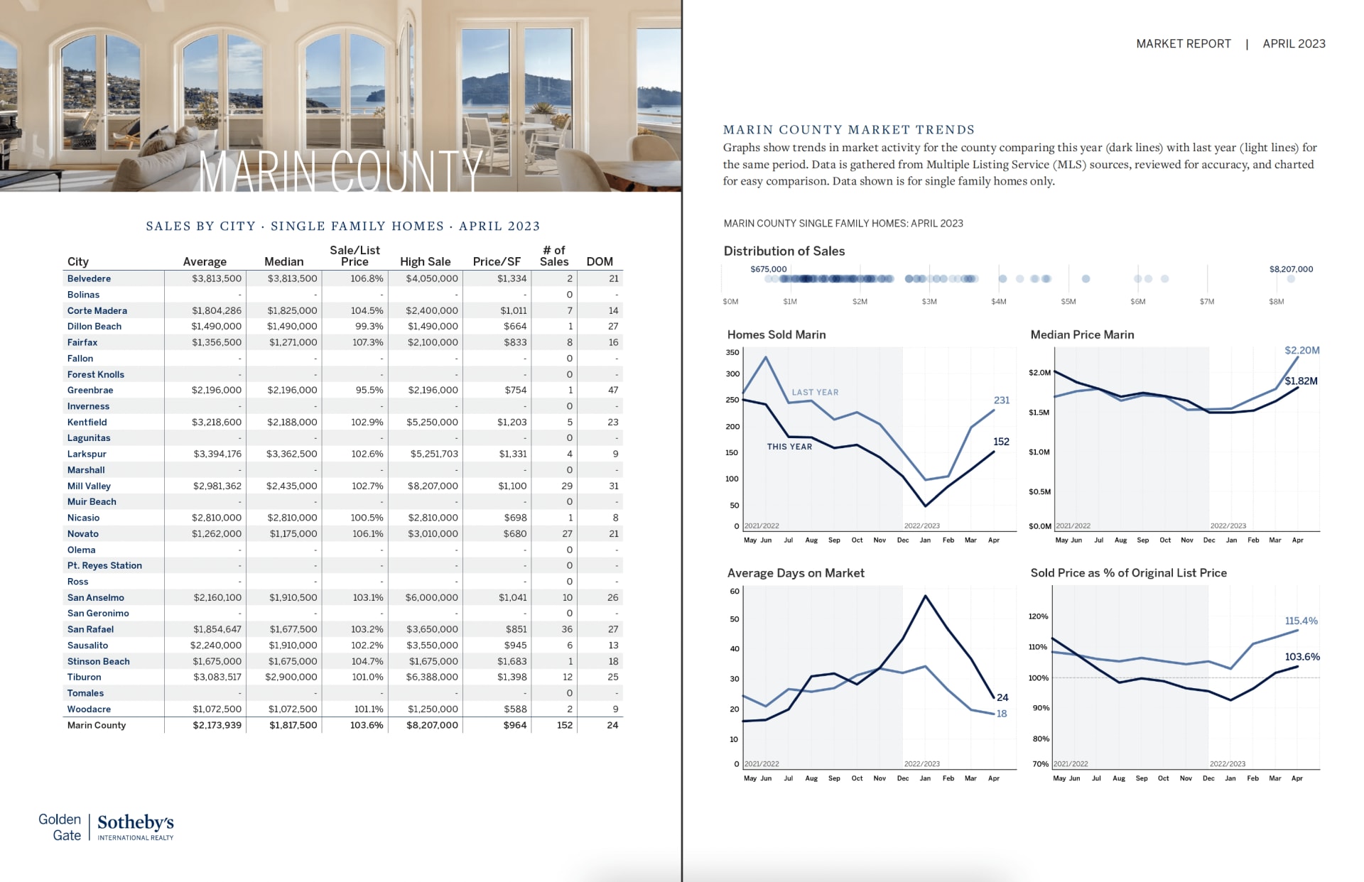Image resolution: width=1364 pixels, height=882 pixels.
Task: Click the 115.4% sold price label
Action: pyautogui.click(x=1301, y=621)
